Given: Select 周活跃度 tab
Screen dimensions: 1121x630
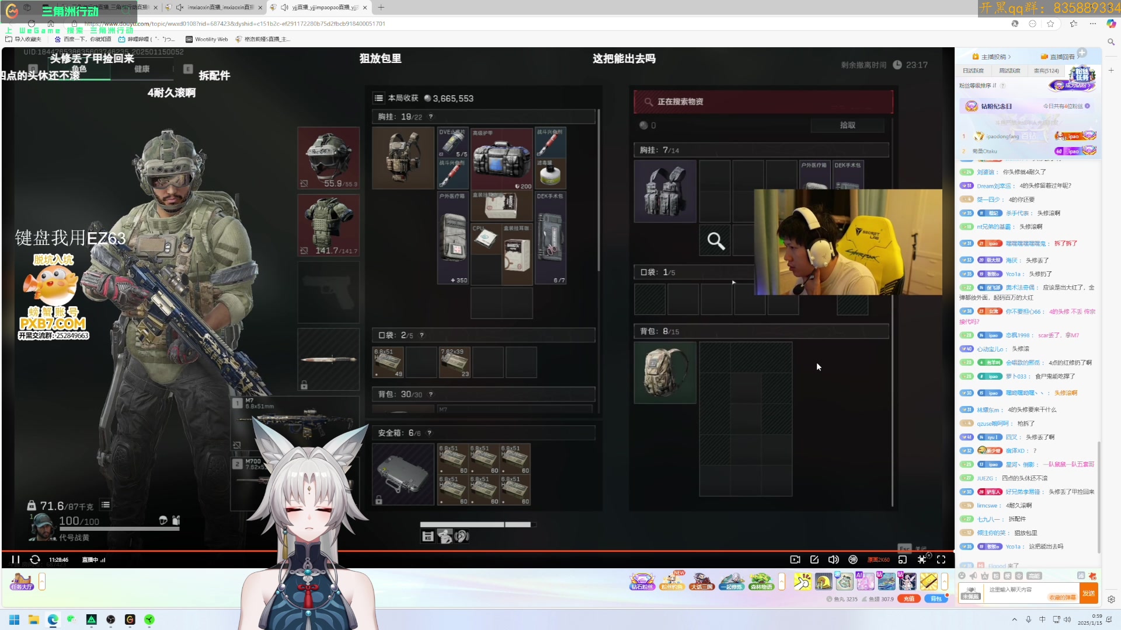Looking at the screenshot, I should [x=1009, y=71].
